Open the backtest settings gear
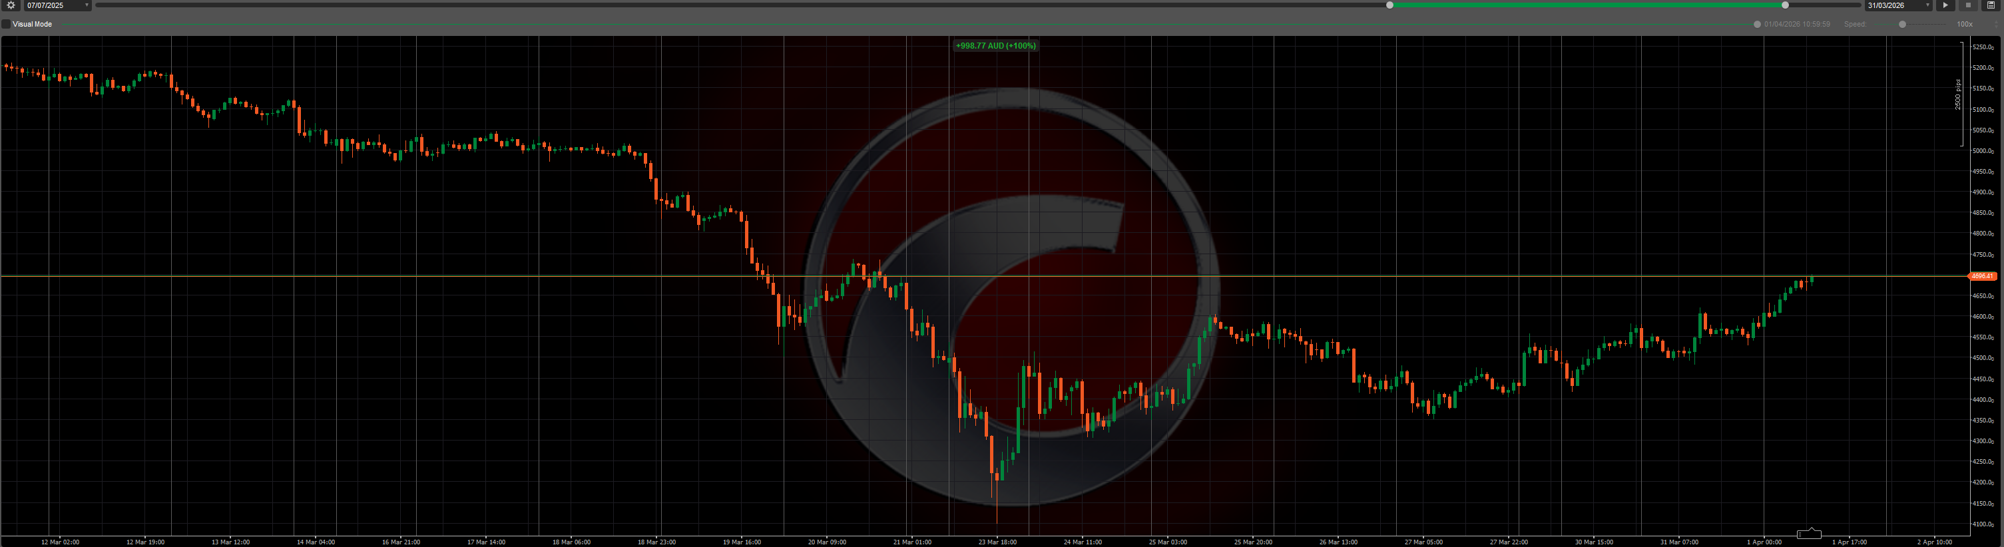Image resolution: width=2004 pixels, height=547 pixels. (x=11, y=5)
